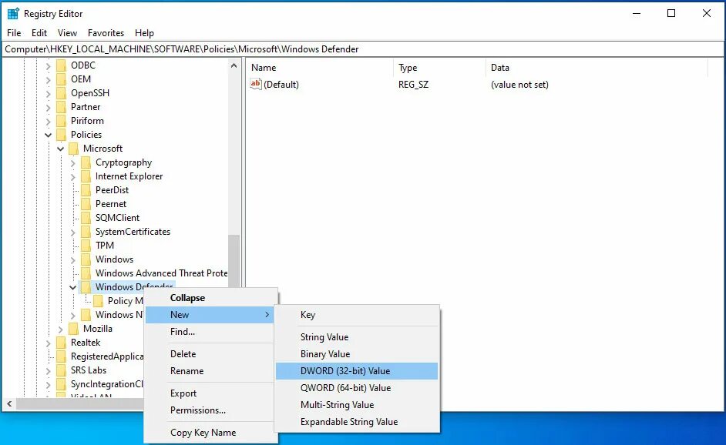This screenshot has width=726, height=445.
Task: Collapse the Policies tree node
Action: click(48, 135)
